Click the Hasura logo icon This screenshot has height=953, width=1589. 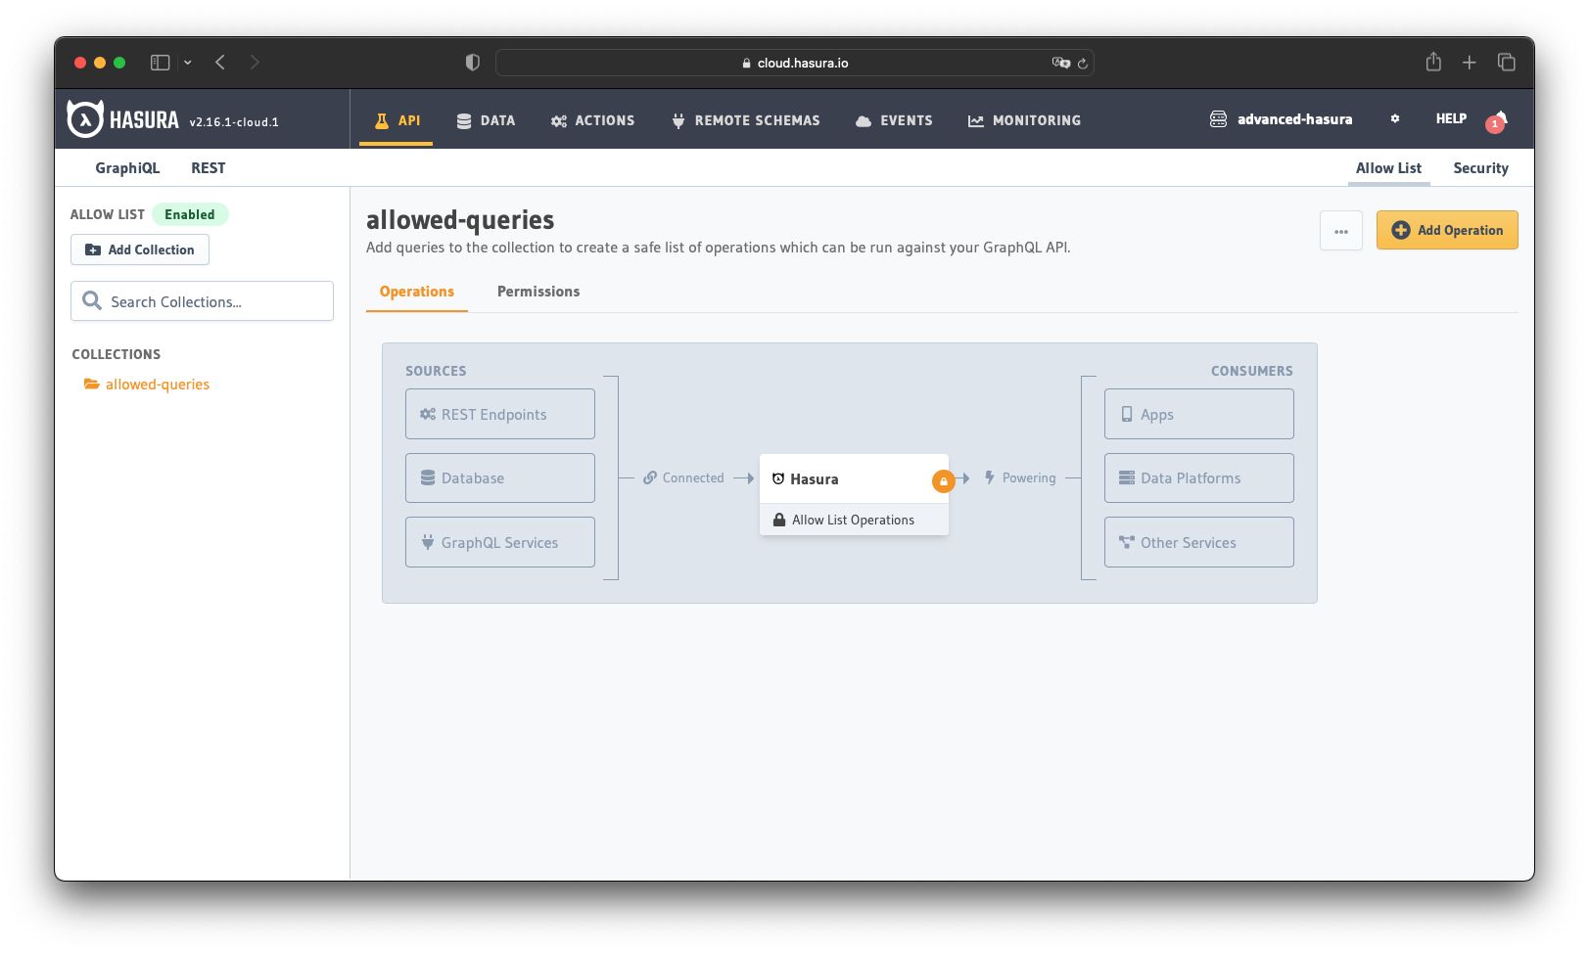[85, 119]
